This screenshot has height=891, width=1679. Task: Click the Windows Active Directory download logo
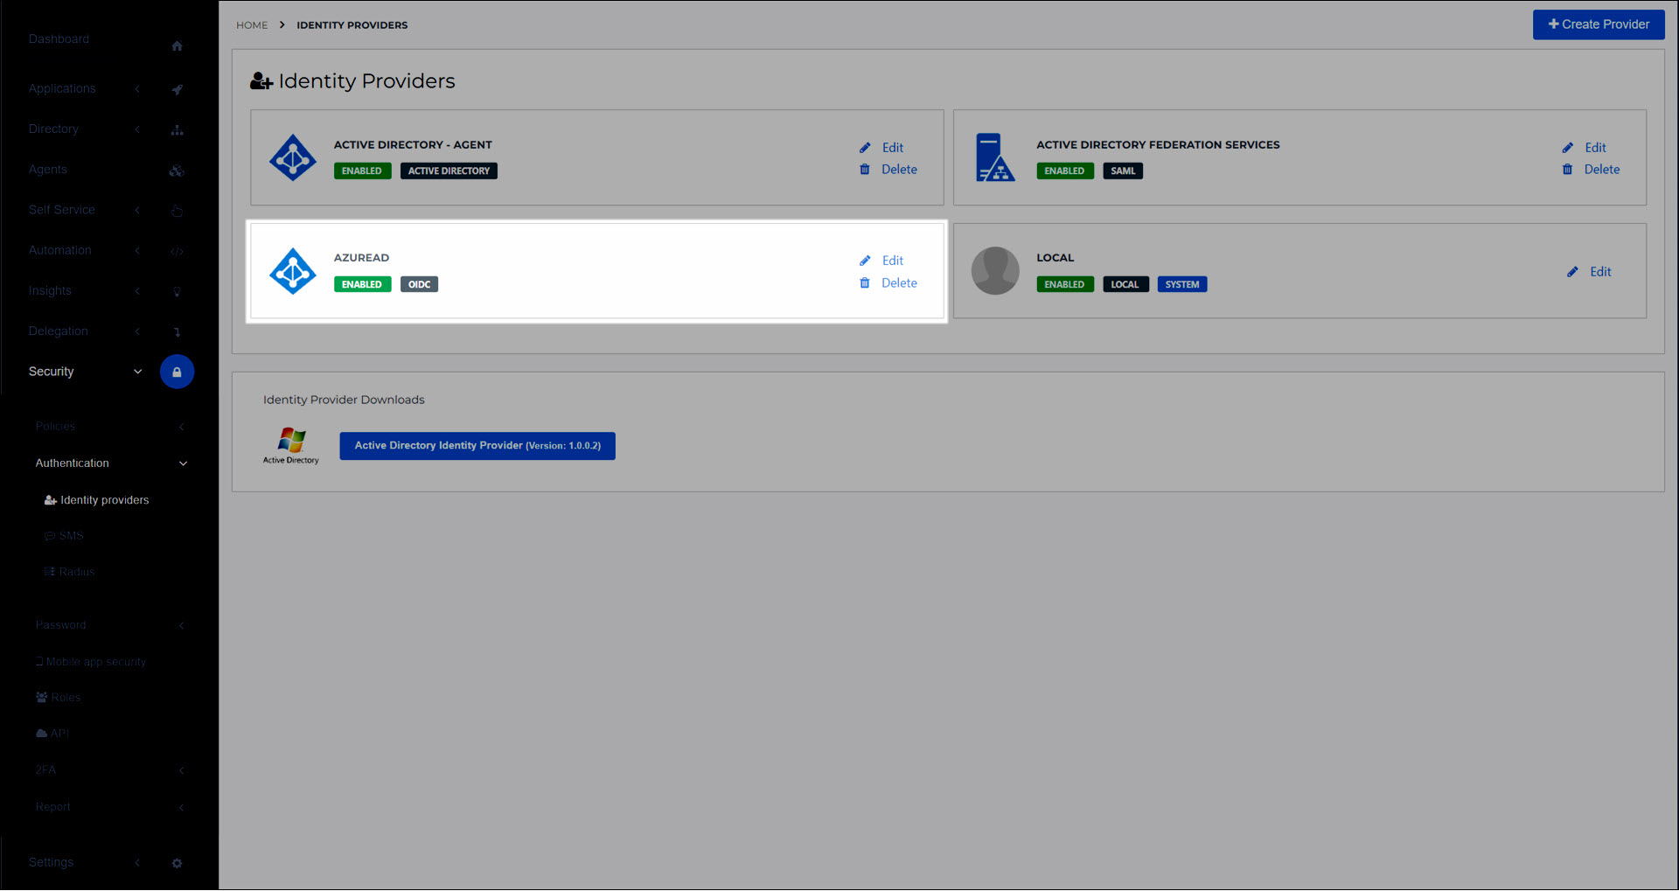291,446
